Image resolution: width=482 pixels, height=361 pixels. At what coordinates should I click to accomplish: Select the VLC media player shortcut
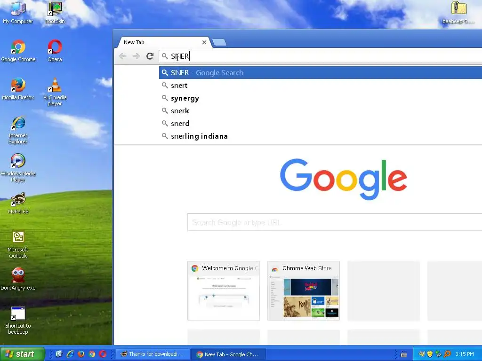pyautogui.click(x=55, y=92)
